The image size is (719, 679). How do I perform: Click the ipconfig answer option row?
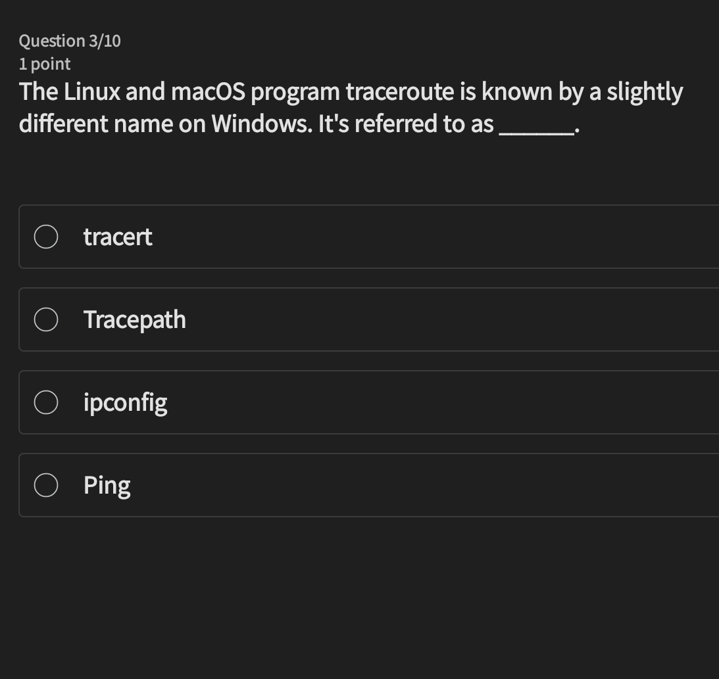(329, 402)
